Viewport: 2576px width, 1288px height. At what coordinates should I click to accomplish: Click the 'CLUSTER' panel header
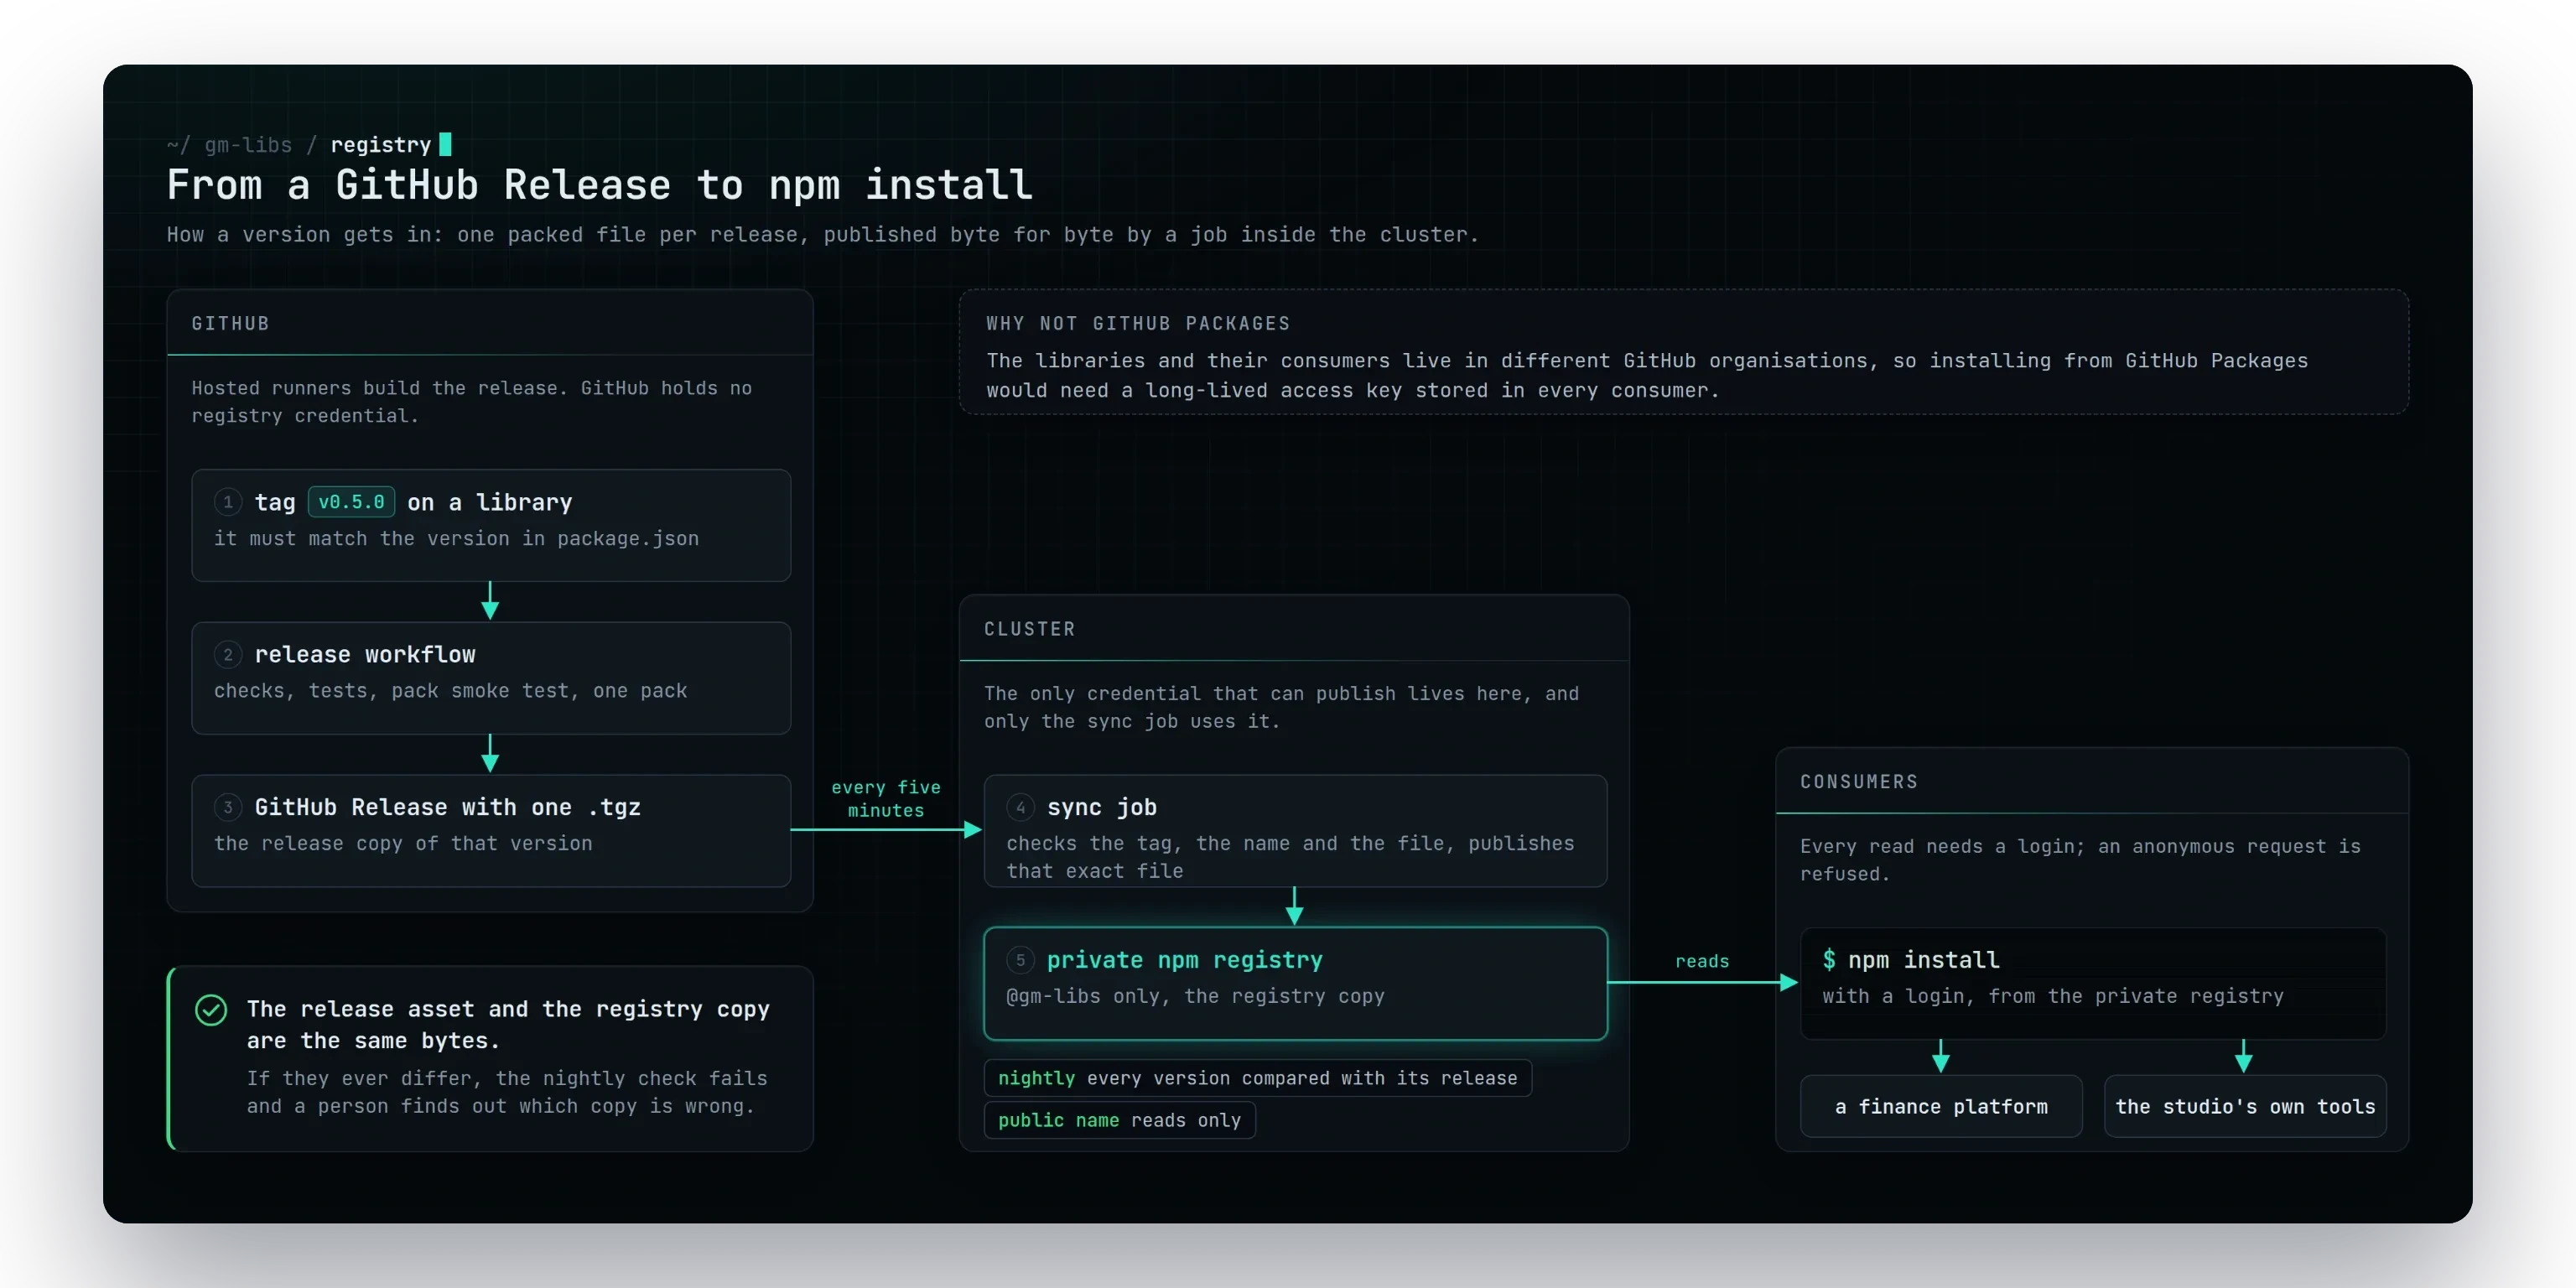[x=1029, y=629]
